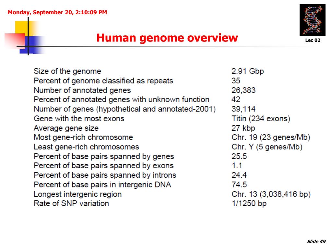Click the blue square in logo

(32, 45)
